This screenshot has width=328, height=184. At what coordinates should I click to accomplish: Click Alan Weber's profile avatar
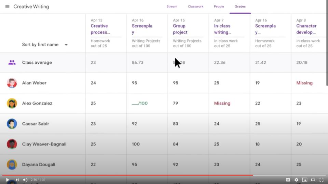[12, 83]
